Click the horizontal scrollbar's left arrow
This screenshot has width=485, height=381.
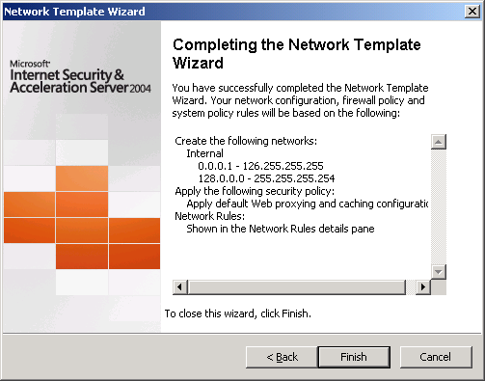tap(180, 287)
